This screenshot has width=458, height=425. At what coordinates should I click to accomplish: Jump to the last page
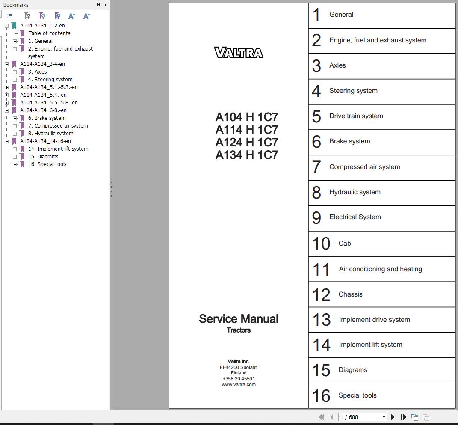pos(403,417)
